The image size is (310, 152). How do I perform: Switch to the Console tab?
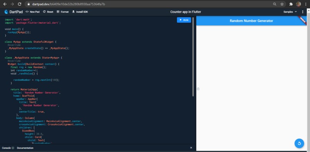[x=8, y=148]
